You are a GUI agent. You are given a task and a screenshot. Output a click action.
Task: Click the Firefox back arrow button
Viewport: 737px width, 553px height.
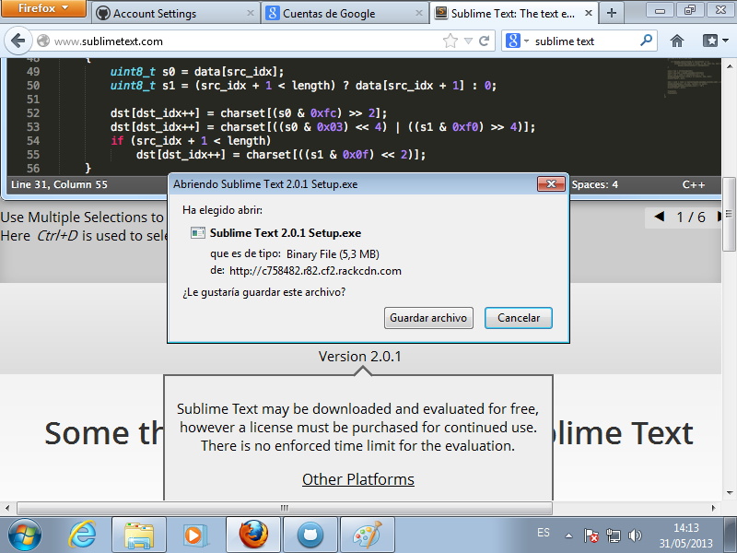[18, 41]
